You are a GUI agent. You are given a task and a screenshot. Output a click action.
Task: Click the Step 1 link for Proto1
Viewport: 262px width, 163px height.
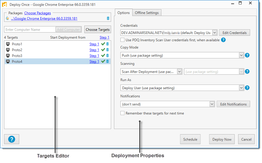point(94,44)
